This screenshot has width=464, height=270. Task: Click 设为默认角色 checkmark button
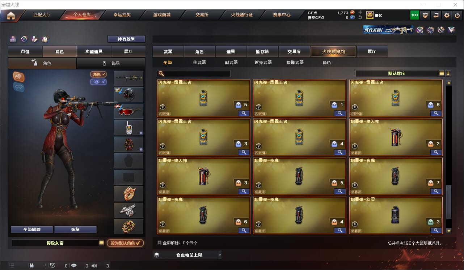tap(125, 243)
